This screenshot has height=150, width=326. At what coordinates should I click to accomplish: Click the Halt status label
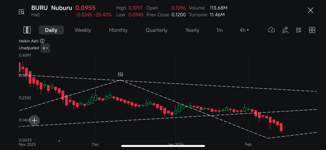pos(36,15)
